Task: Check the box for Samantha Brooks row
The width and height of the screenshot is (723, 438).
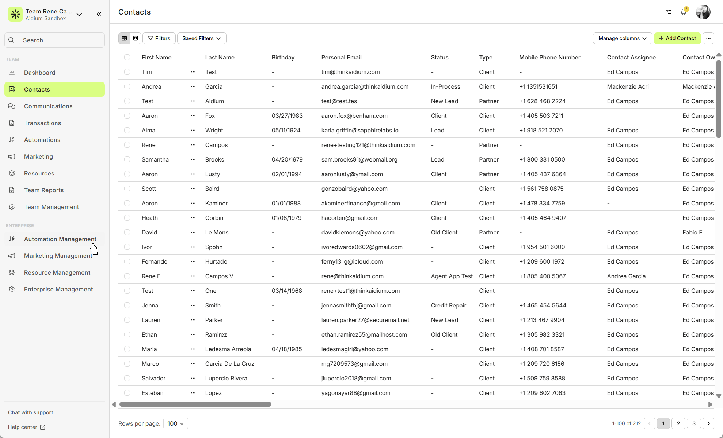Action: [127, 159]
